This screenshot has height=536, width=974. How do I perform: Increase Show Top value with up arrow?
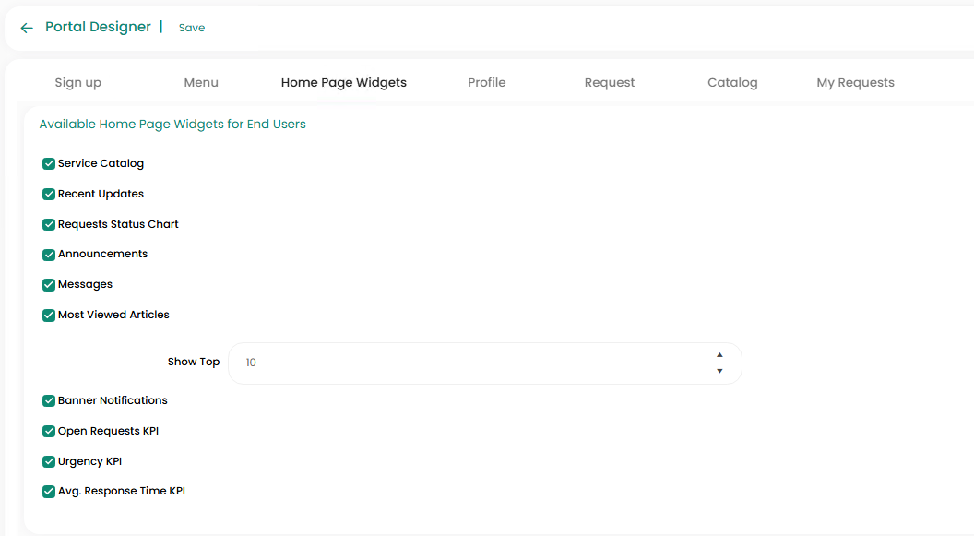719,355
